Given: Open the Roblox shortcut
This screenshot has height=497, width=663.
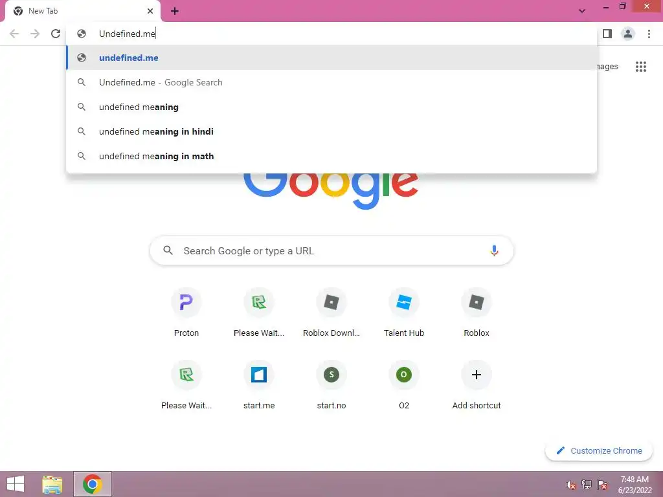Looking at the screenshot, I should (x=476, y=313).
